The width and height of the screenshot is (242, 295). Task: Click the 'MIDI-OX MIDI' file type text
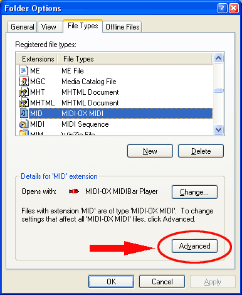click(83, 114)
